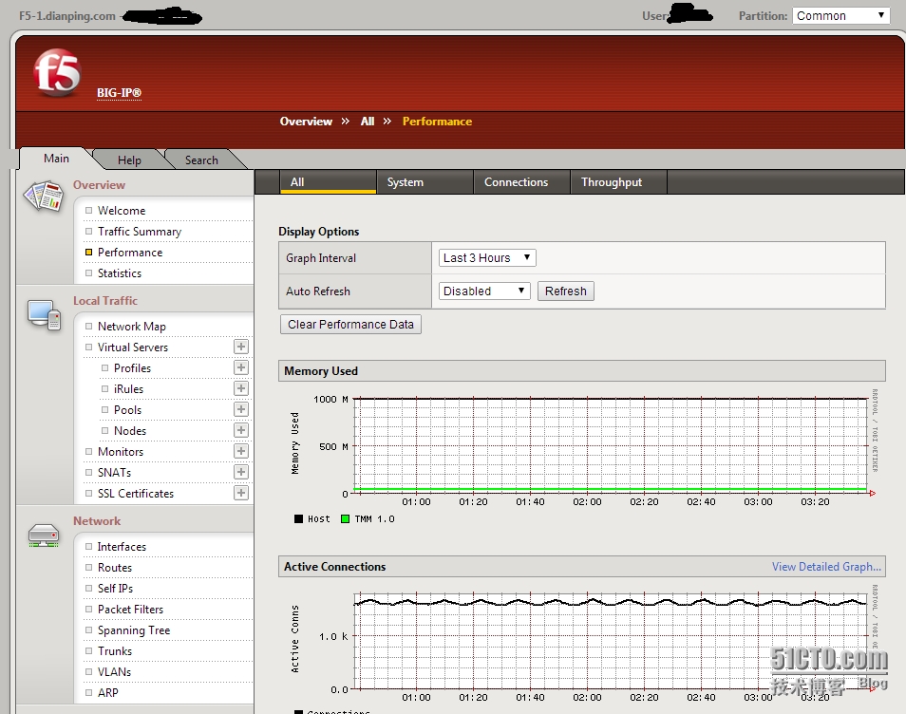Open Routes in Network menu
The image size is (906, 714).
pos(114,567)
